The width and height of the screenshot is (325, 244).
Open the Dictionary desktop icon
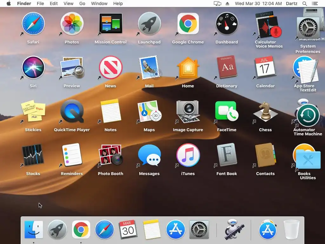tap(227, 67)
